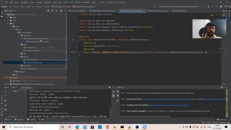Click the Windows taskbar search box
The width and height of the screenshot is (231, 130).
point(33,127)
